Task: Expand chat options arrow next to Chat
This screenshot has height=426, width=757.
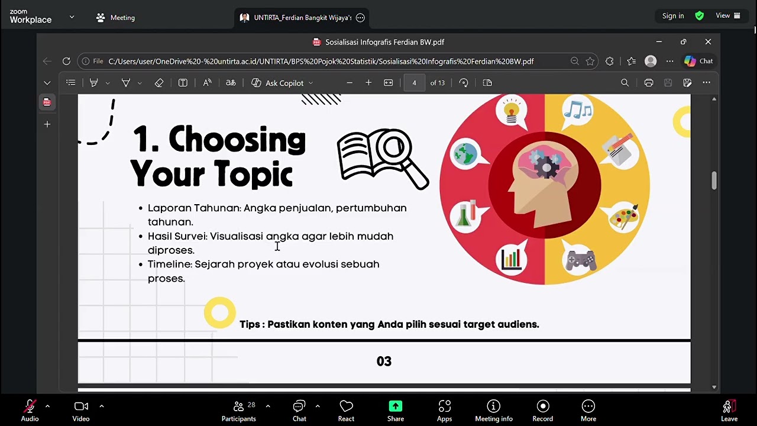Action: (318, 406)
